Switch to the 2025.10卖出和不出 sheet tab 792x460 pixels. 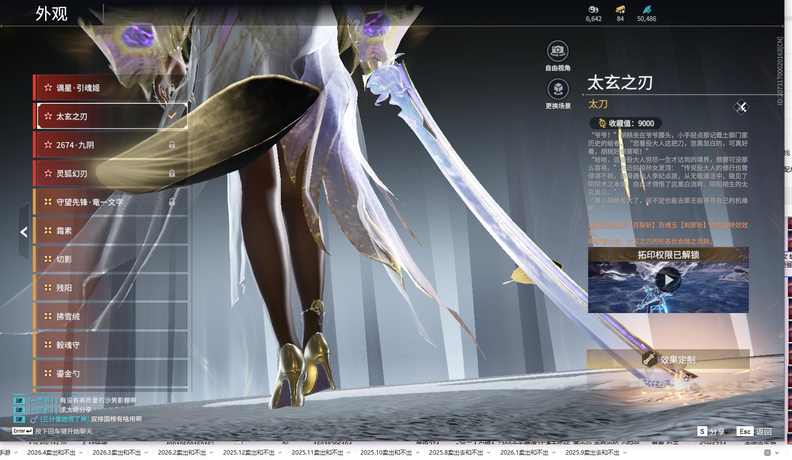tap(386, 453)
